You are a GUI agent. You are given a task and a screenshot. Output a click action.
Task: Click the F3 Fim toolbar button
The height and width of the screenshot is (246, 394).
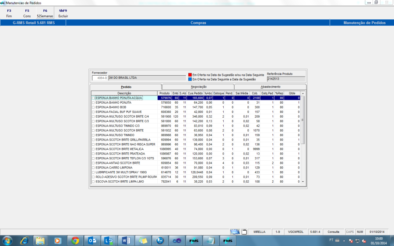(9, 13)
